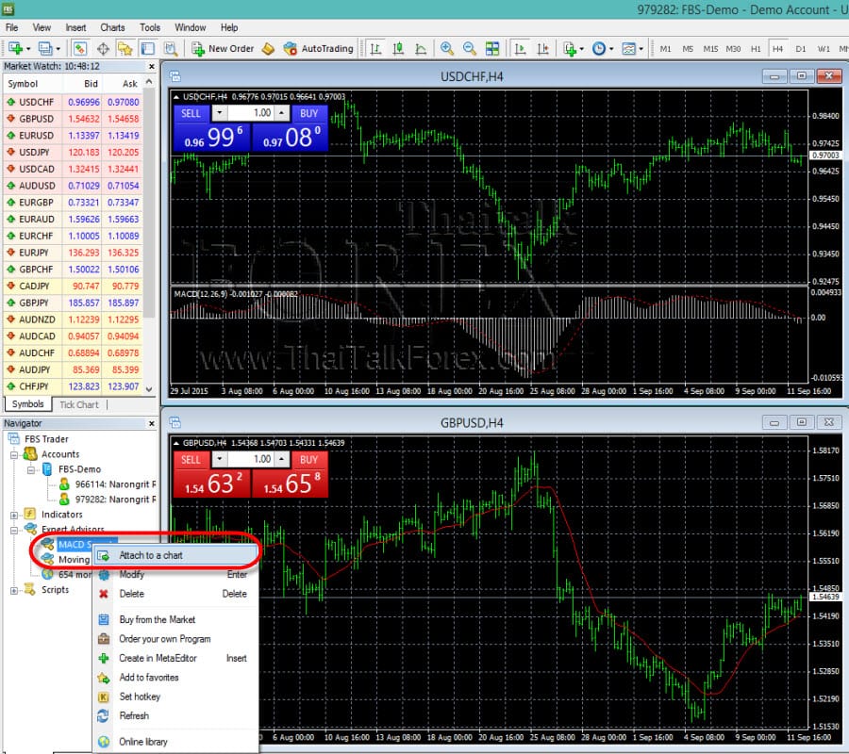
Task: Click the USDCHF chart volume field
Action: (x=251, y=114)
